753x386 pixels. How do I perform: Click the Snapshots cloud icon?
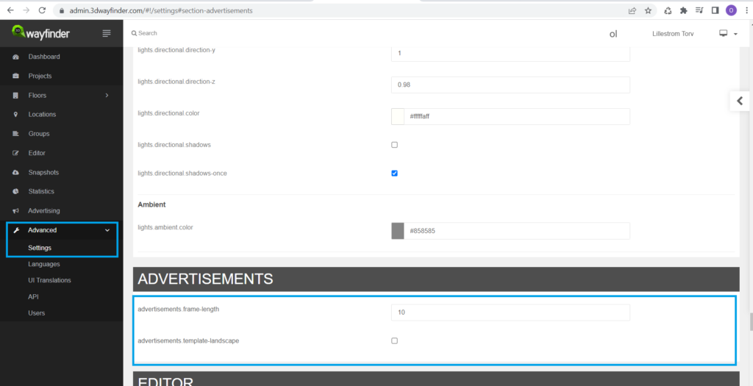(x=16, y=172)
